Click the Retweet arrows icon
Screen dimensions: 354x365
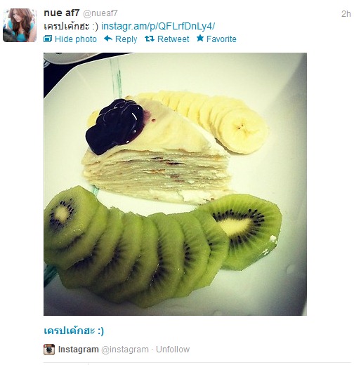(150, 39)
